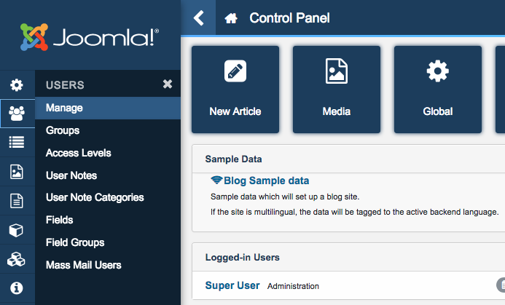
Task: Click the New Article quick icon
Action: tap(235, 90)
